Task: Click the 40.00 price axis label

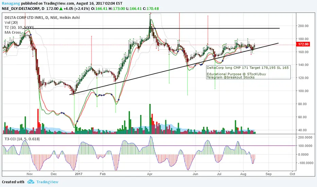Action: (302, 130)
